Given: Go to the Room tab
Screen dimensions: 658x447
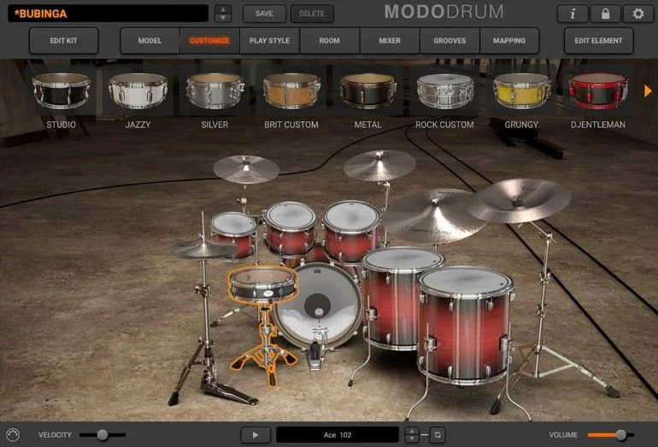Looking at the screenshot, I should coord(329,41).
